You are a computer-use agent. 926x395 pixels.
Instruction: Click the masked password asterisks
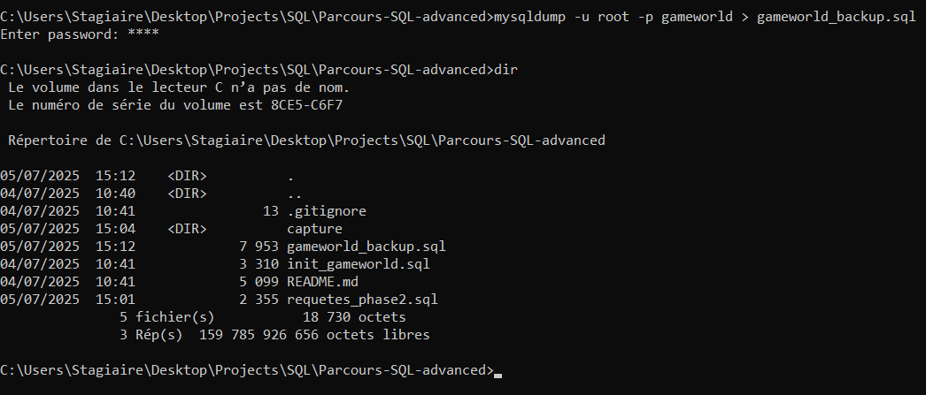[143, 34]
